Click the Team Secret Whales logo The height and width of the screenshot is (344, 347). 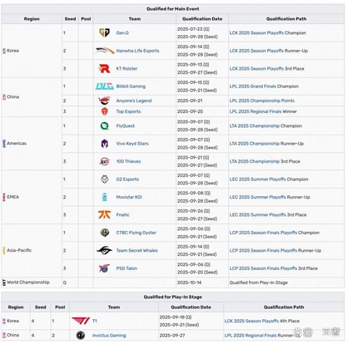coord(105,251)
